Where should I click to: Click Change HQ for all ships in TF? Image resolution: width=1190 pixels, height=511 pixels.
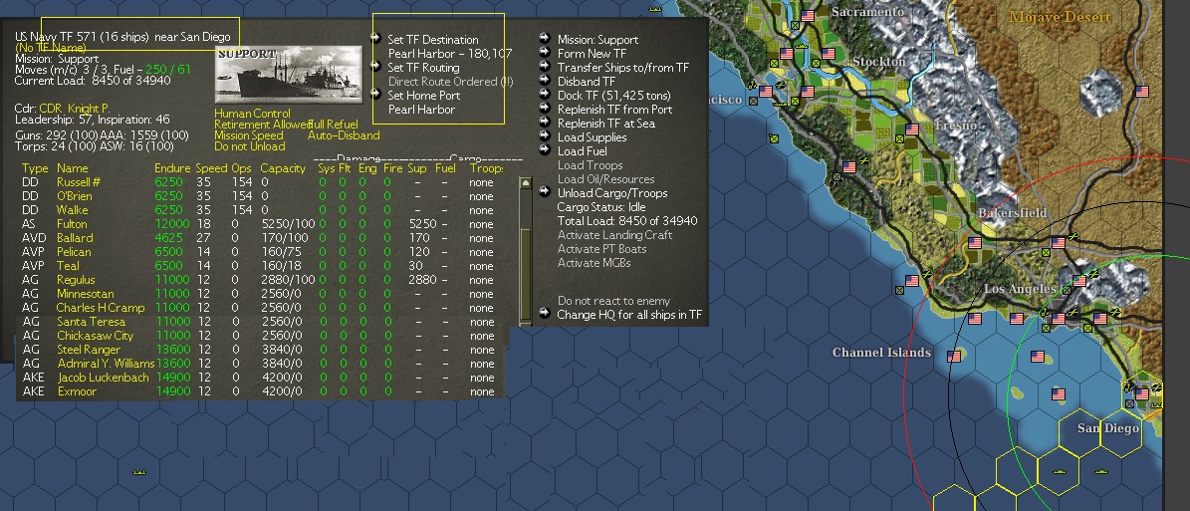point(629,315)
